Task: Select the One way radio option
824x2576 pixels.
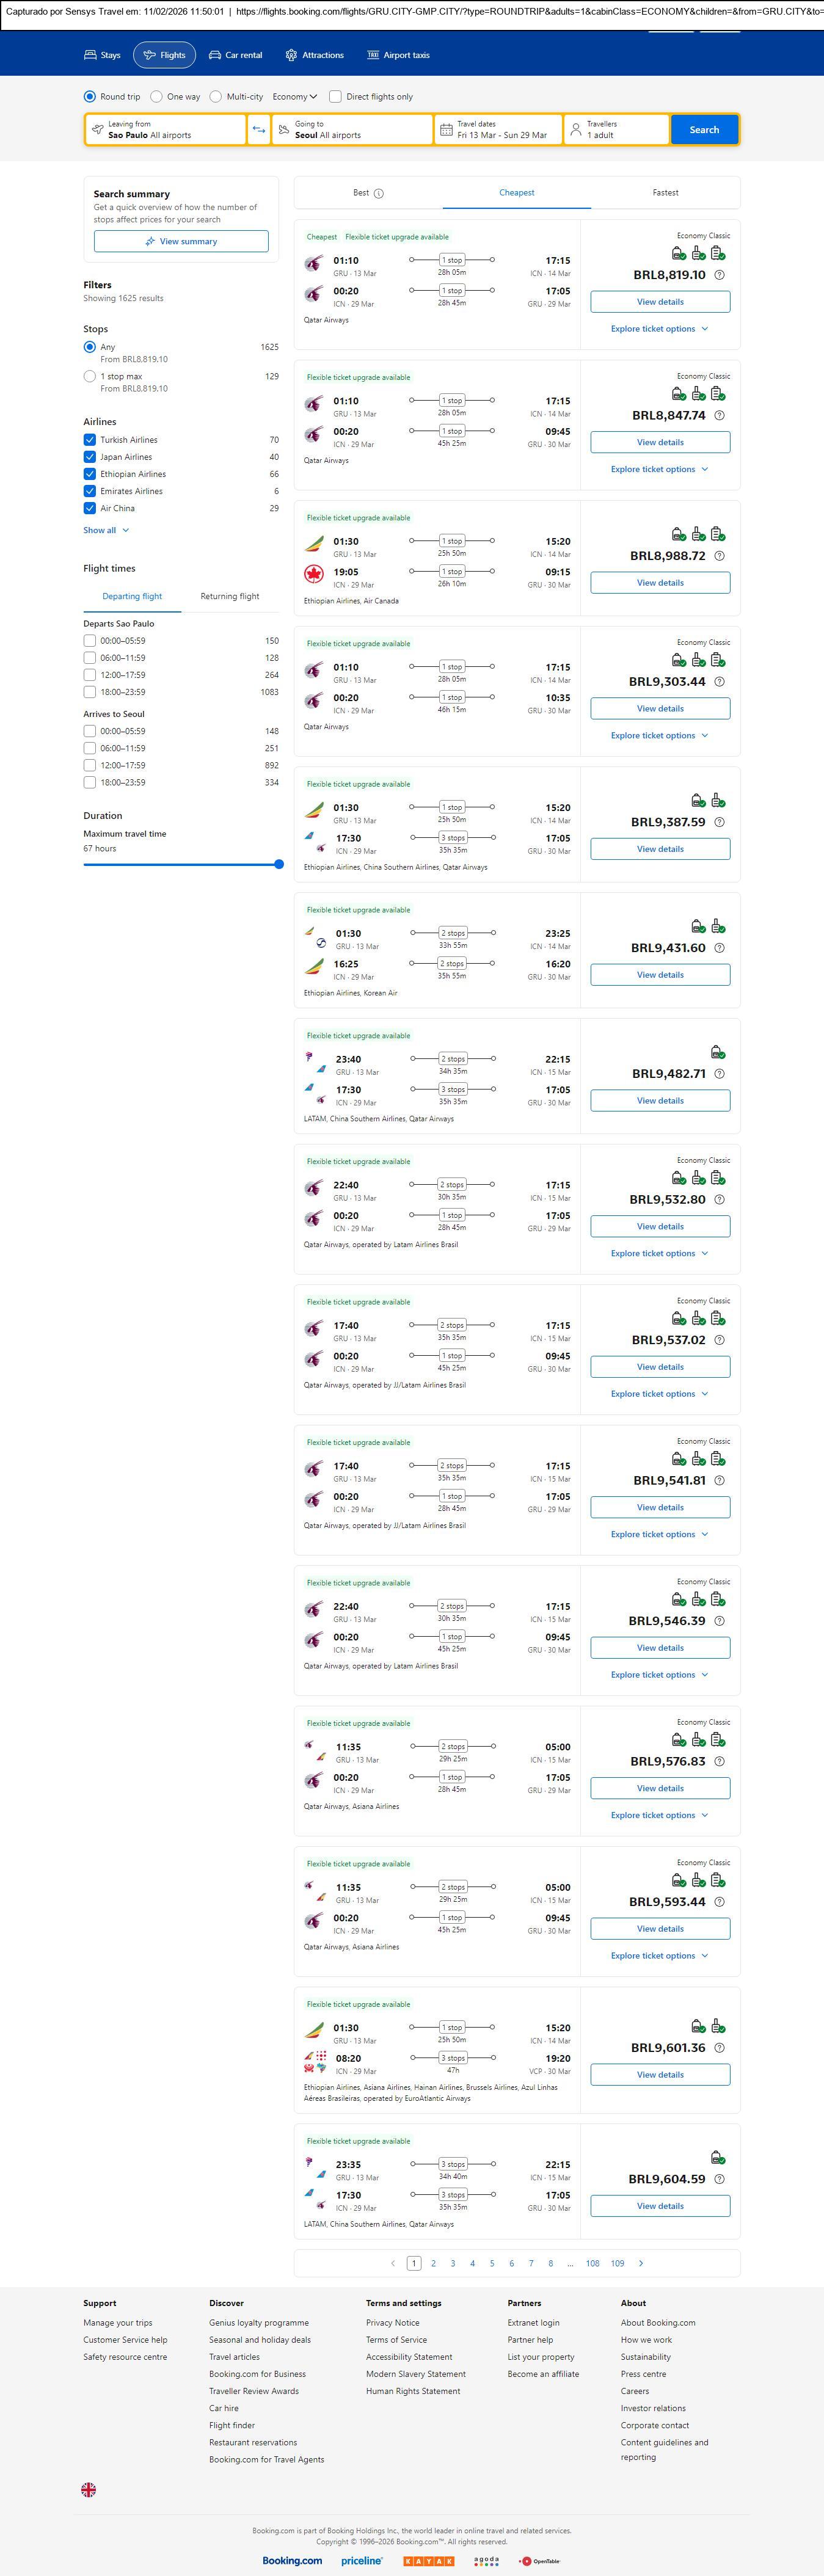Action: click(x=157, y=97)
